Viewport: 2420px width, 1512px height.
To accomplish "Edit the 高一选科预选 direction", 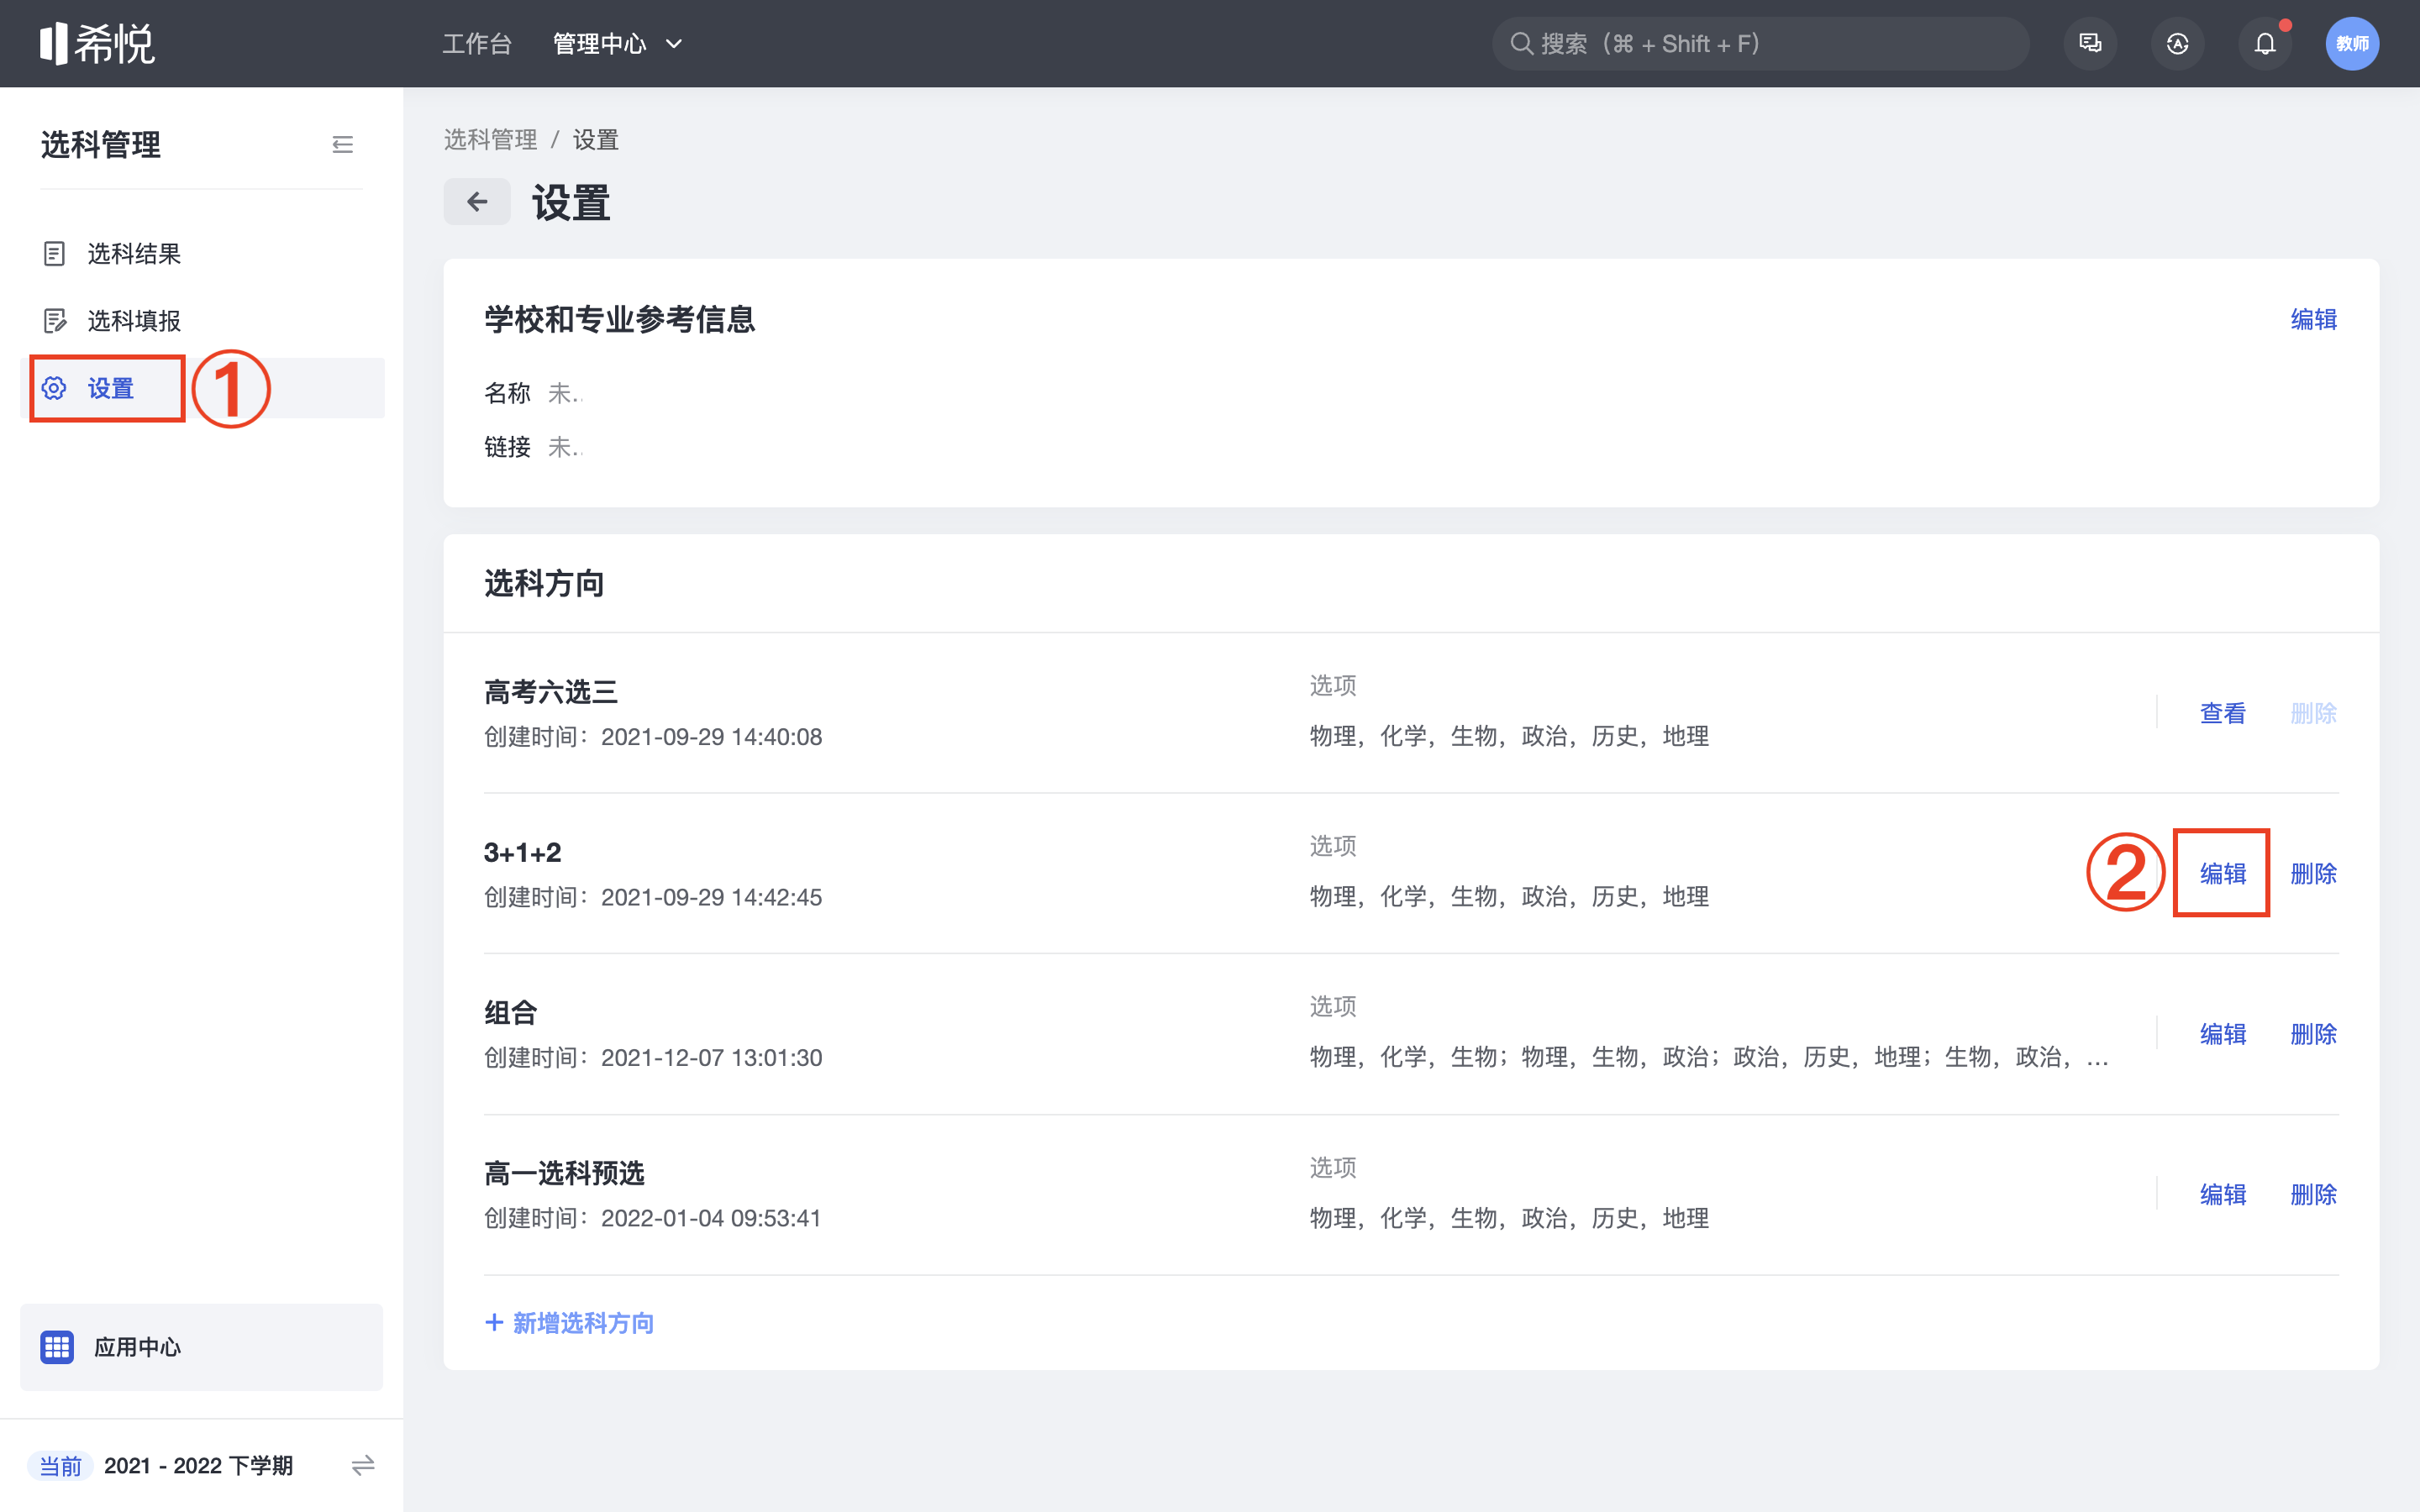I will coord(2223,1195).
